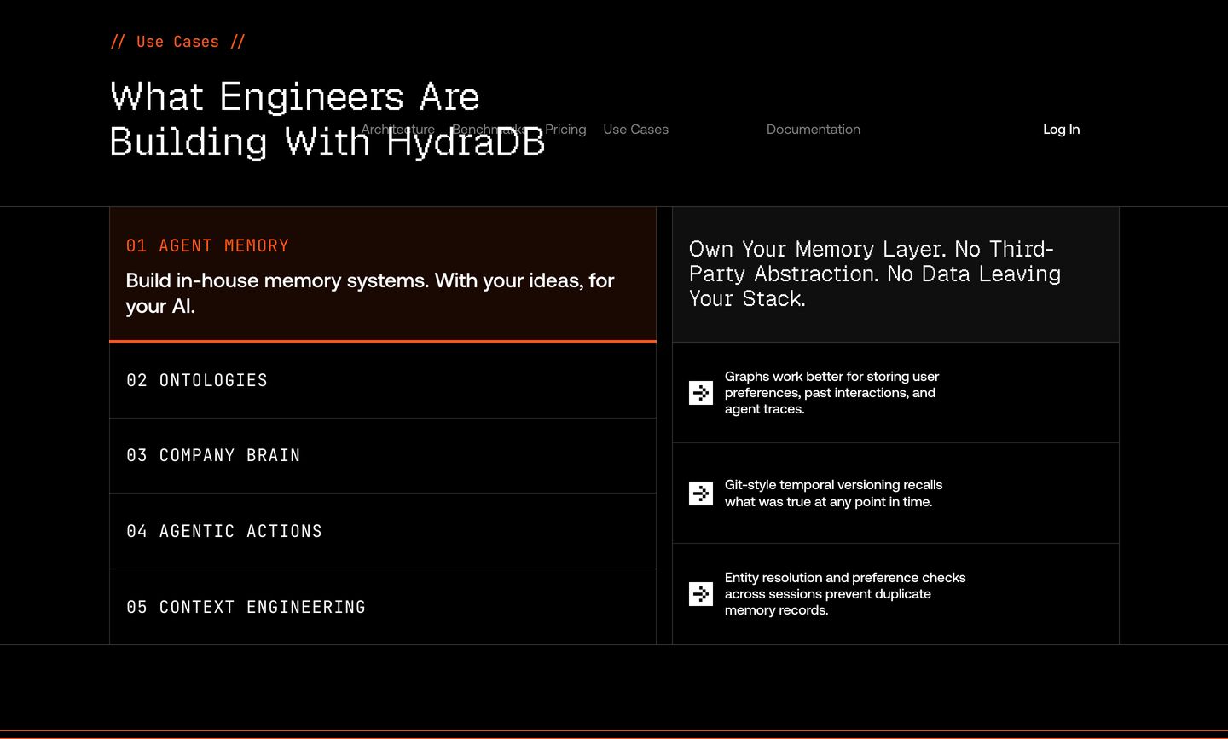Viewport: 1228px width, 739px height.
Task: Click the "// Use Cases //" section label
Action: [x=178, y=42]
